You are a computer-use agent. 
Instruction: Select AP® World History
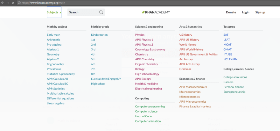click(192, 49)
